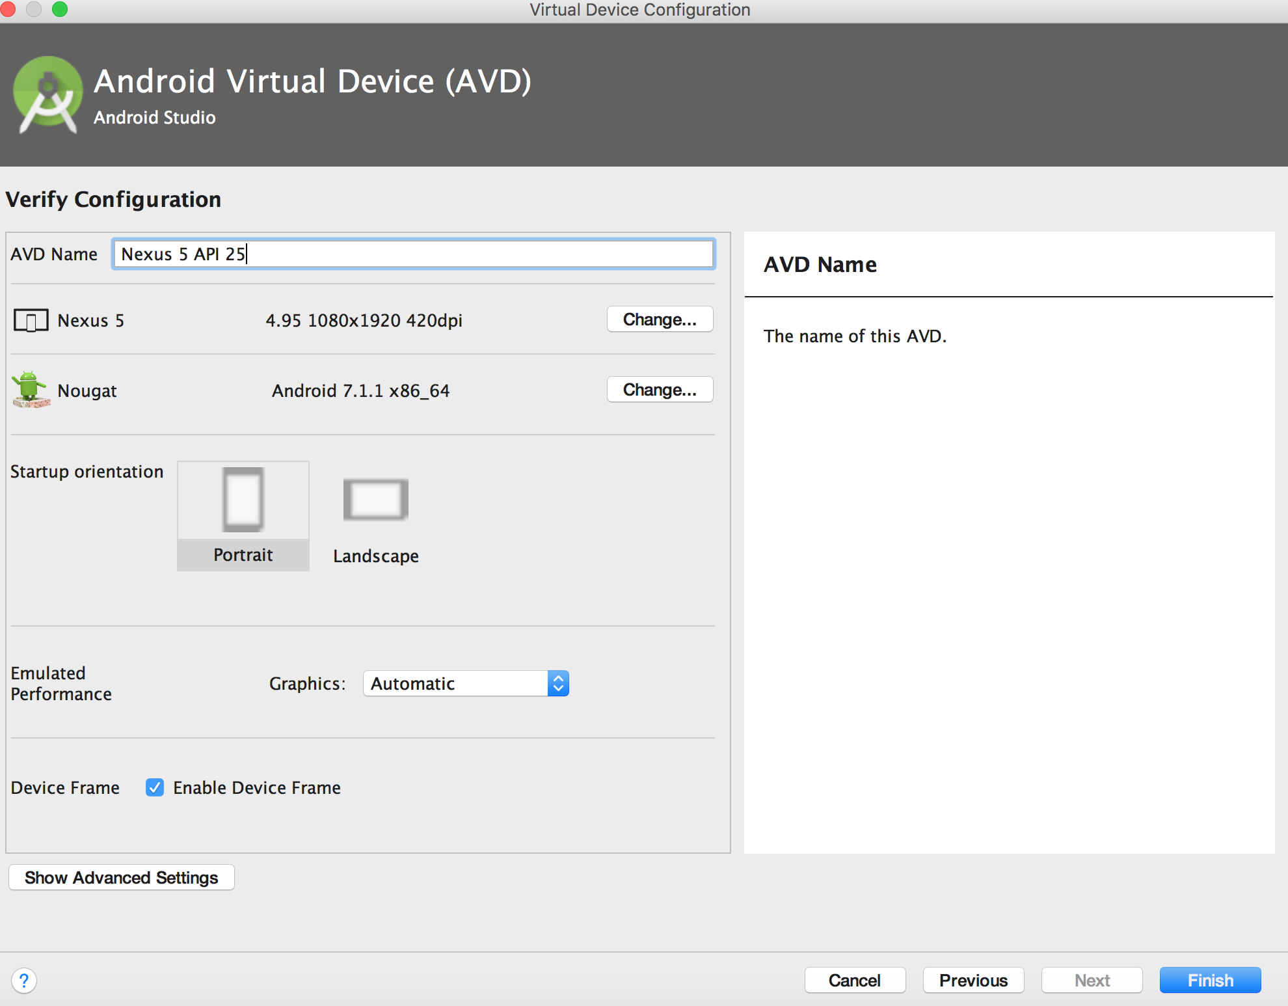The width and height of the screenshot is (1288, 1006).
Task: Select Portrait startup orientation
Action: tap(243, 516)
